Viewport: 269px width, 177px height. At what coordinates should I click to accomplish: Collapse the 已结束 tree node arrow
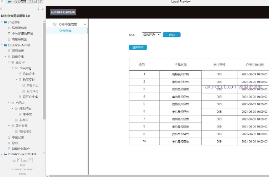(x=9, y=103)
